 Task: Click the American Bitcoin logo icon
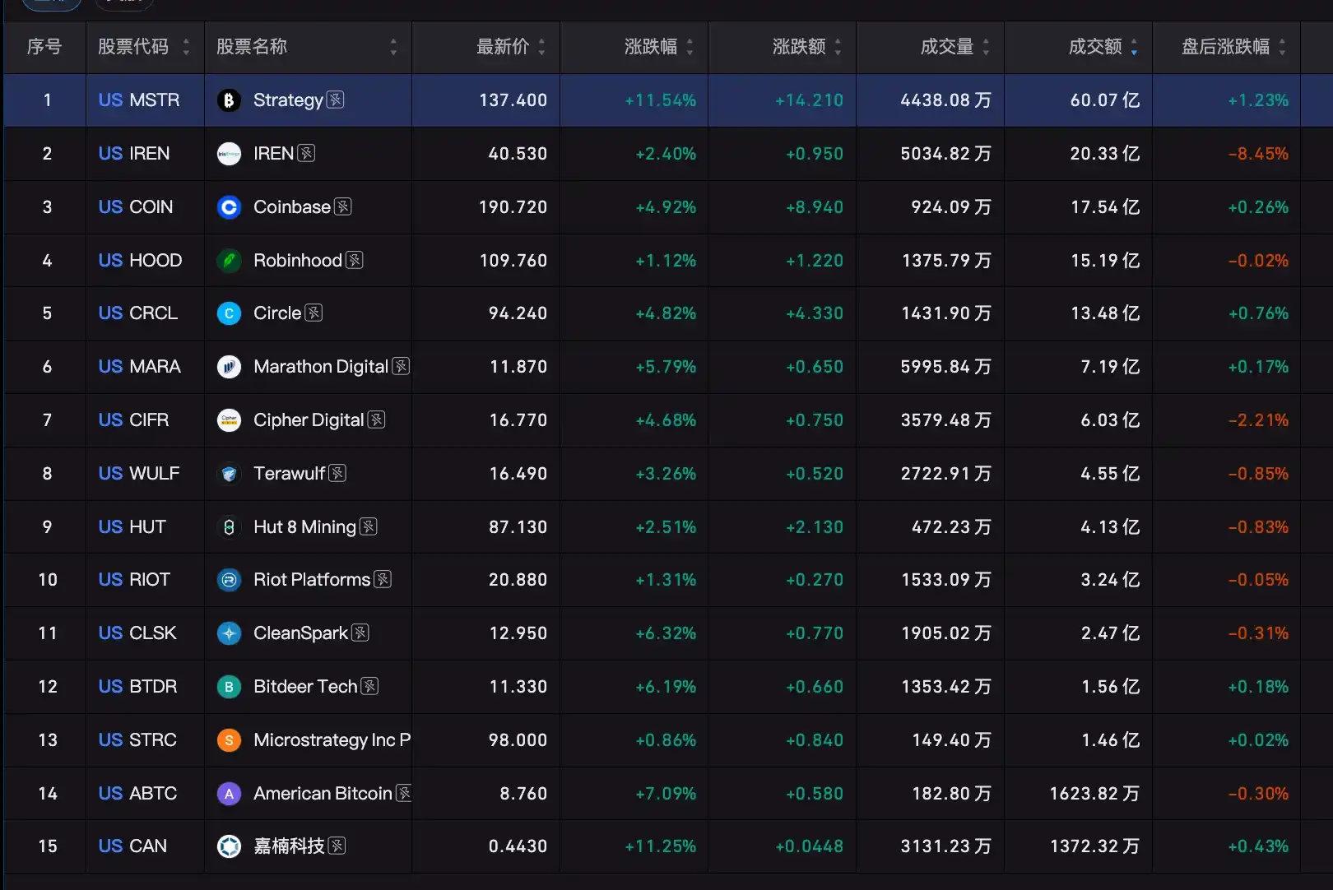tap(229, 794)
